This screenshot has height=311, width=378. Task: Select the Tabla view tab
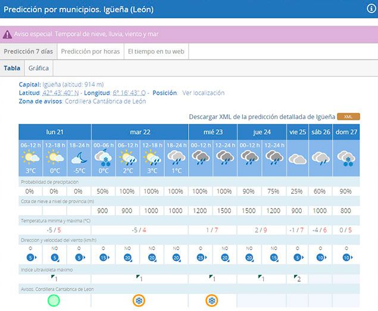tap(12, 68)
